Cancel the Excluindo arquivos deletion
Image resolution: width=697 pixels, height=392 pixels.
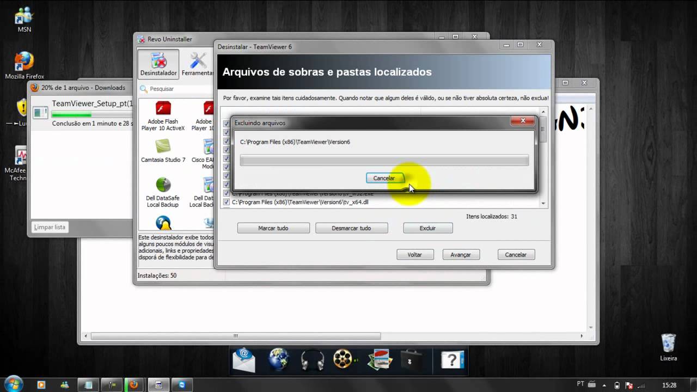384,178
